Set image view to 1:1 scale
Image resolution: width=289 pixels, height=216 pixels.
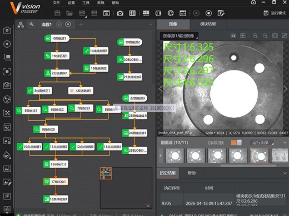coord(275,35)
